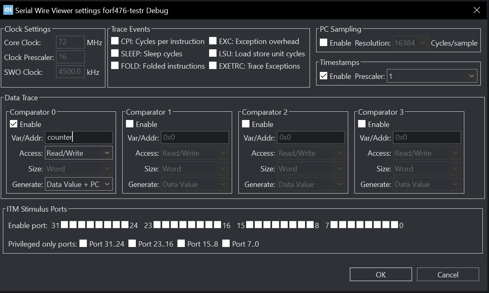Screen dimensions: 489x293
Task: Tick the FOLD: Folded instructions checkbox
Action: 115,65
